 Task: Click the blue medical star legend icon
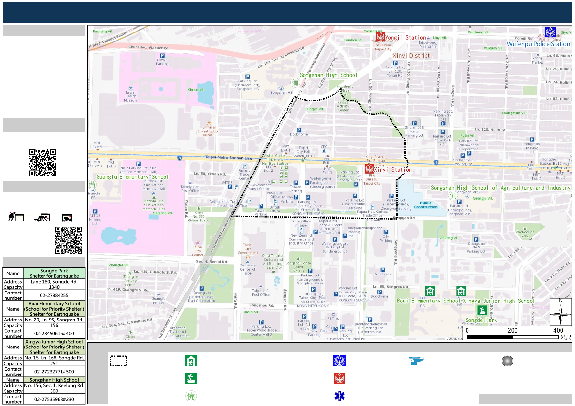point(340,396)
